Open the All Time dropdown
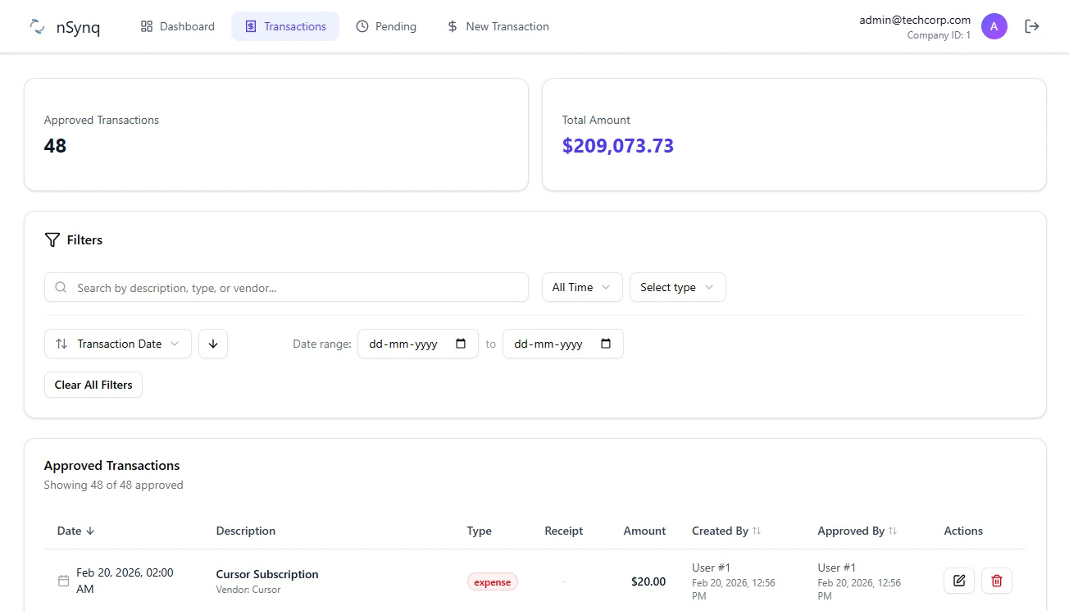Screen dimensions: 1069x611 581,287
